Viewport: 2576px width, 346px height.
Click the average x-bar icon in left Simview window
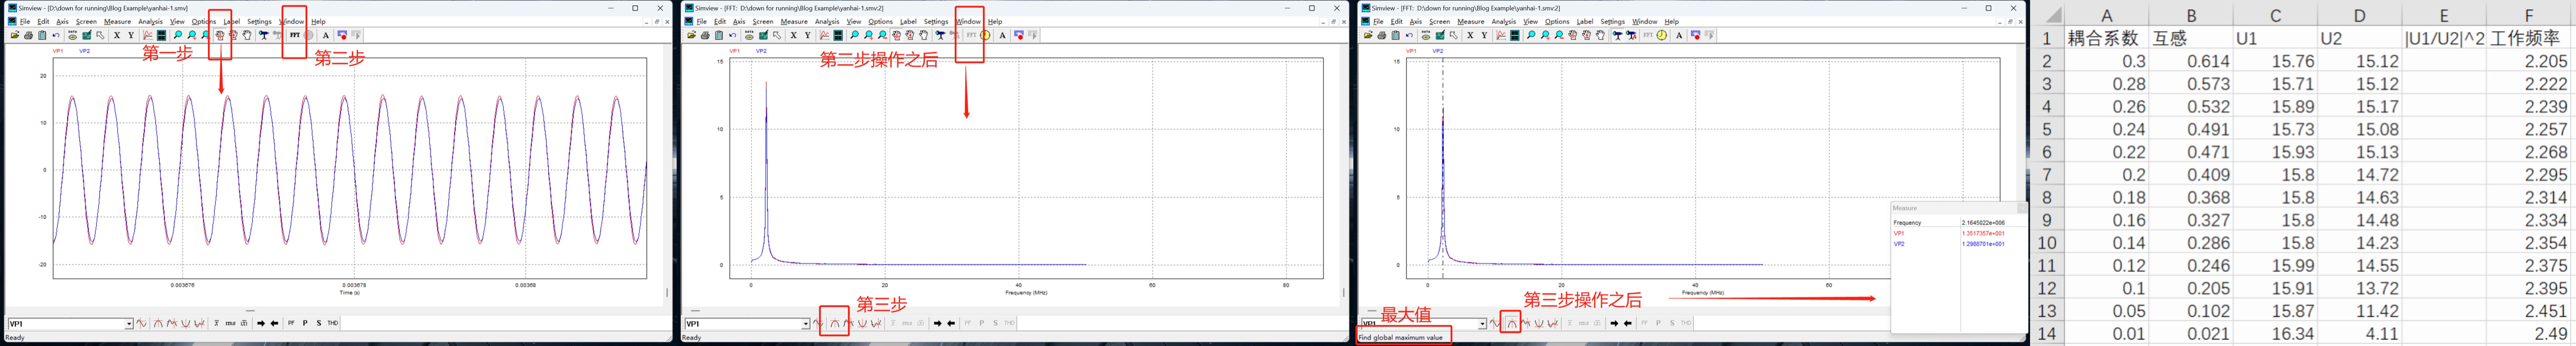(217, 323)
